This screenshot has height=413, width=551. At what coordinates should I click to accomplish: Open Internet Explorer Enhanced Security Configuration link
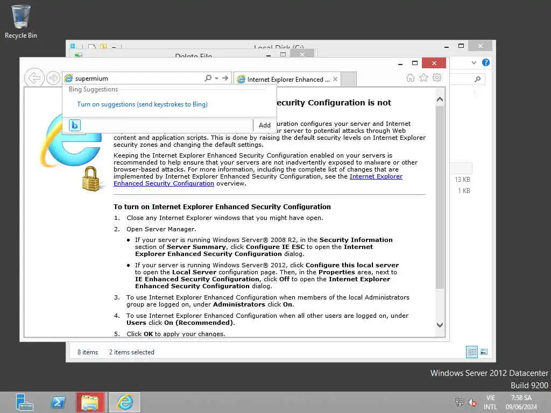258,180
